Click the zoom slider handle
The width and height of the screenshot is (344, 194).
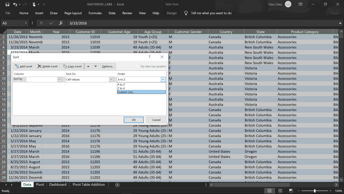(x=314, y=191)
